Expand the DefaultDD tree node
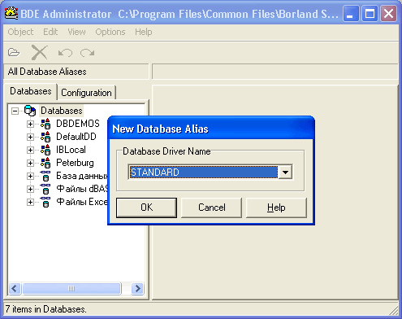Viewport: 402px width, 319px height. 30,137
